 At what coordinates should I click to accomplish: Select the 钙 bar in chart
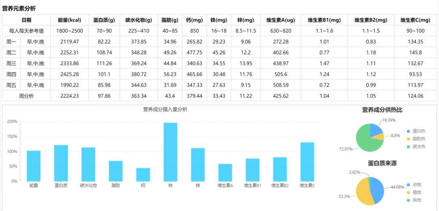pos(143,175)
